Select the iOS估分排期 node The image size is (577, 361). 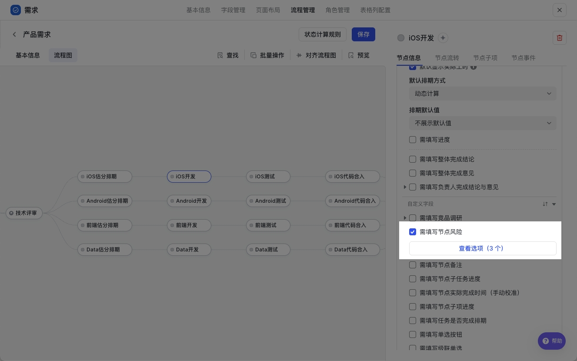(104, 177)
